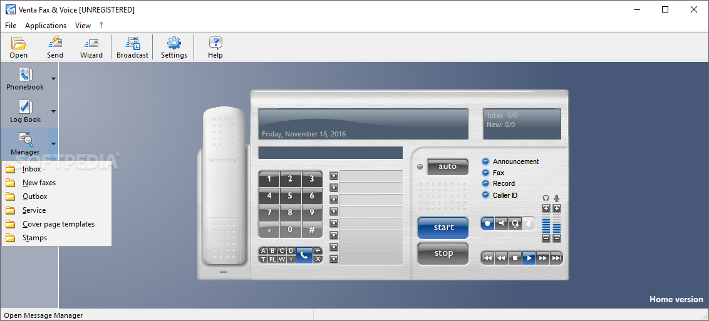Collapse the Manager dropdown arrow
The width and height of the screenshot is (709, 321).
(x=53, y=143)
